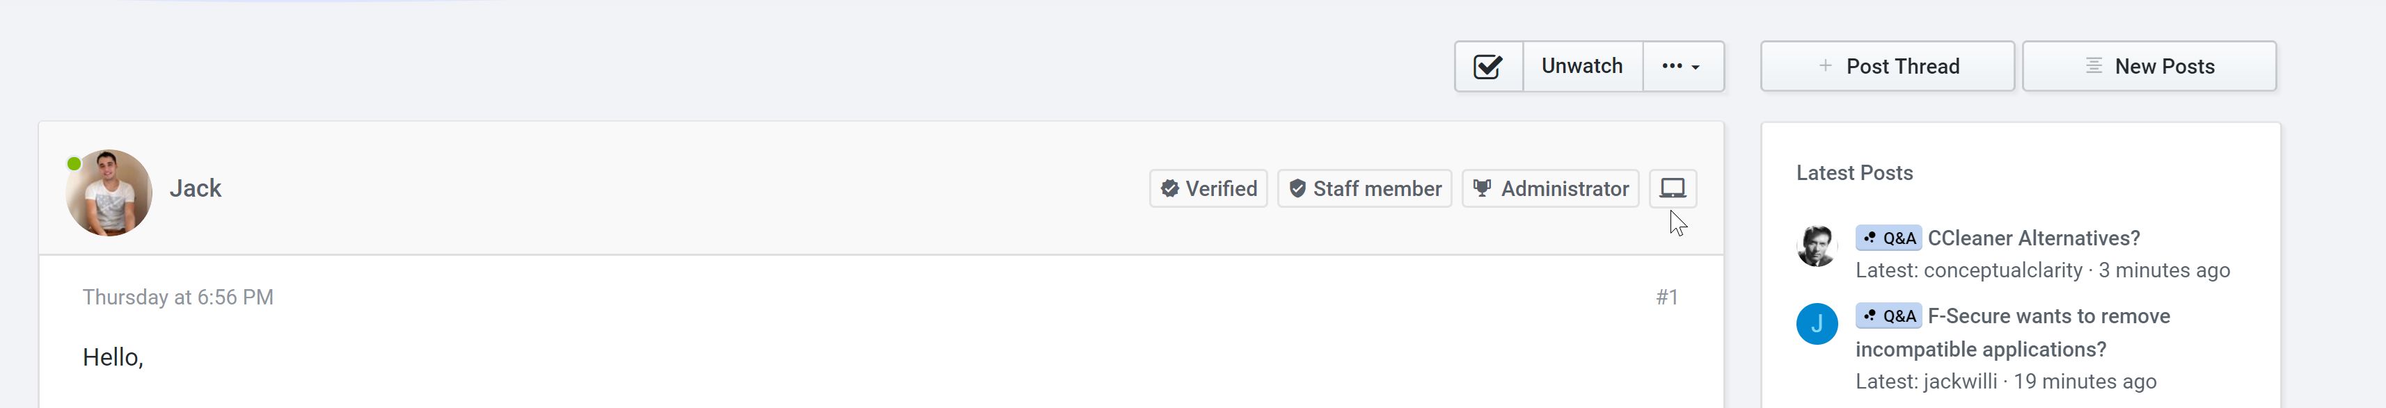Click the Thursday at 6:56 PM timestamp

tap(178, 298)
